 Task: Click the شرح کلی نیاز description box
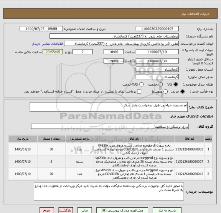click(x=109, y=107)
